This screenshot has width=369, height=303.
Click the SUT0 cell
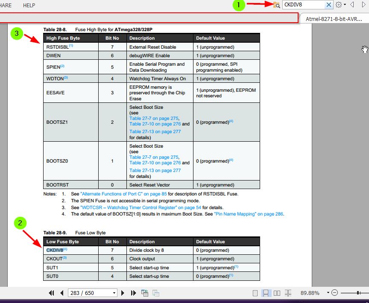(x=71, y=276)
